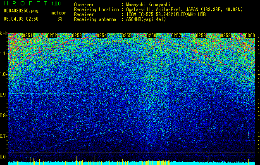Click the 0300 time marker

[x=250, y=35]
